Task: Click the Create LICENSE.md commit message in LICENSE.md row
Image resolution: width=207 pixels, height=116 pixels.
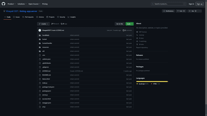Action: click(x=76, y=71)
